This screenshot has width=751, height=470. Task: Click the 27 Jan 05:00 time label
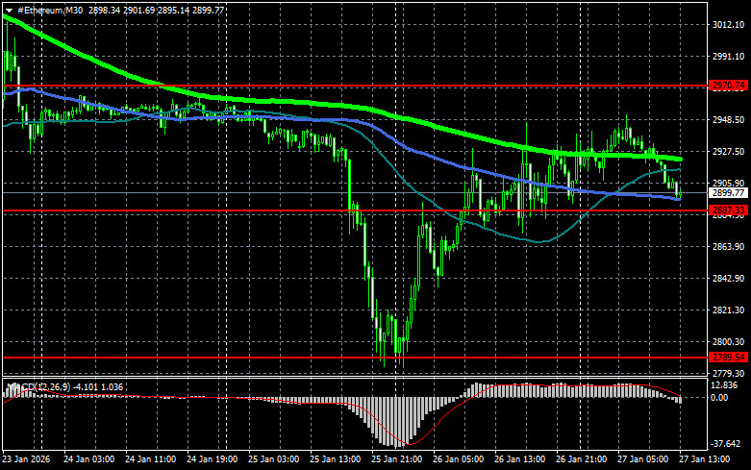642,459
